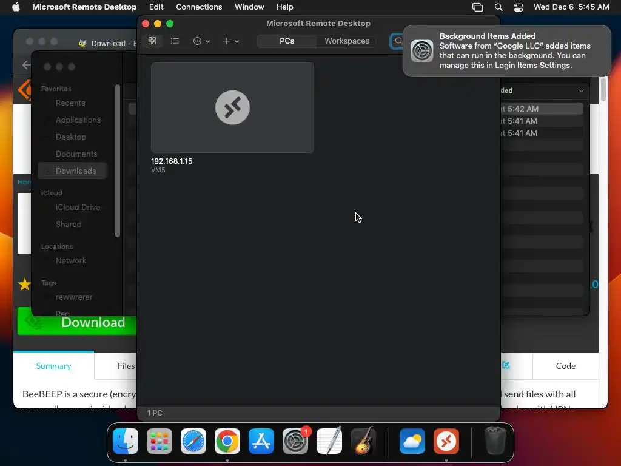Open the Summary tab on the webpage
621x466 pixels.
[53, 366]
